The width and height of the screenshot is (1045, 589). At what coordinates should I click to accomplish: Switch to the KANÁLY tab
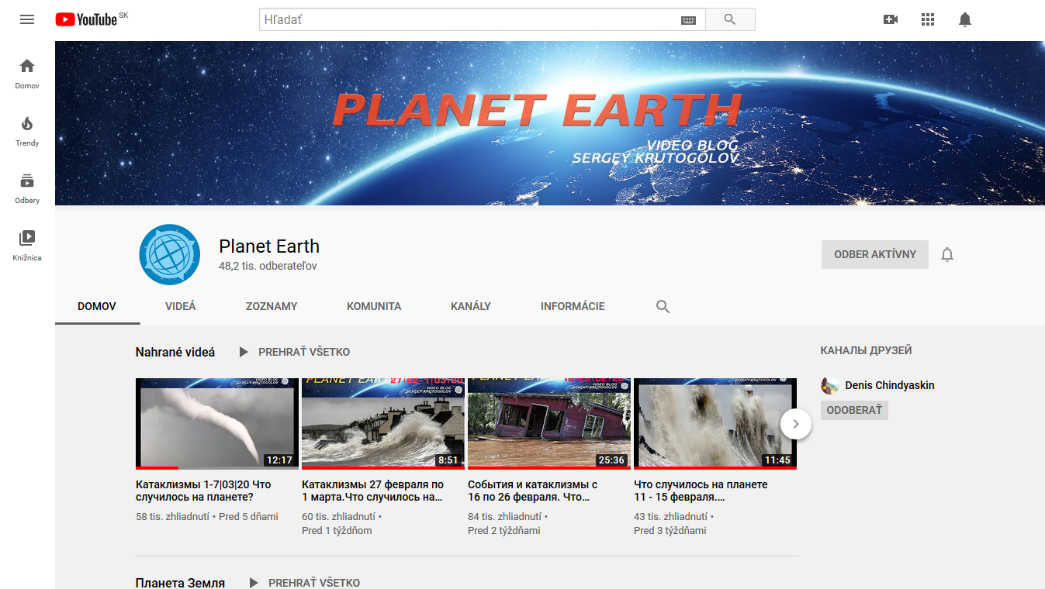click(x=471, y=306)
